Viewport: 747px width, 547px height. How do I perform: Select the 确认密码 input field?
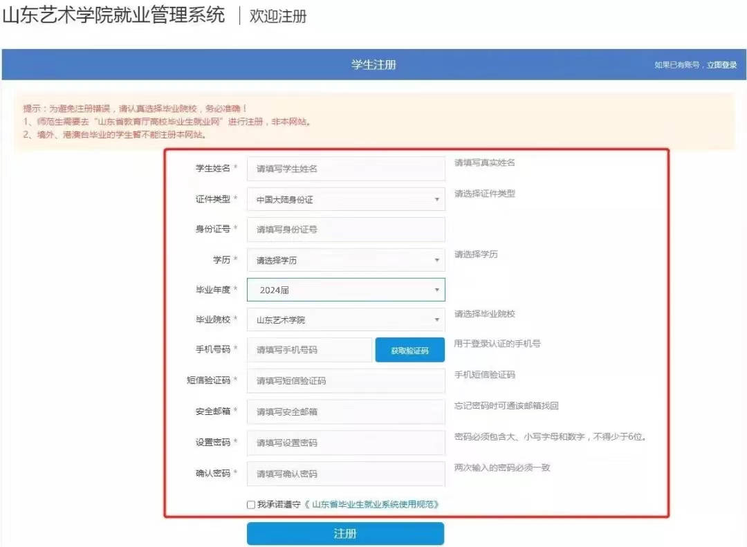[346, 474]
